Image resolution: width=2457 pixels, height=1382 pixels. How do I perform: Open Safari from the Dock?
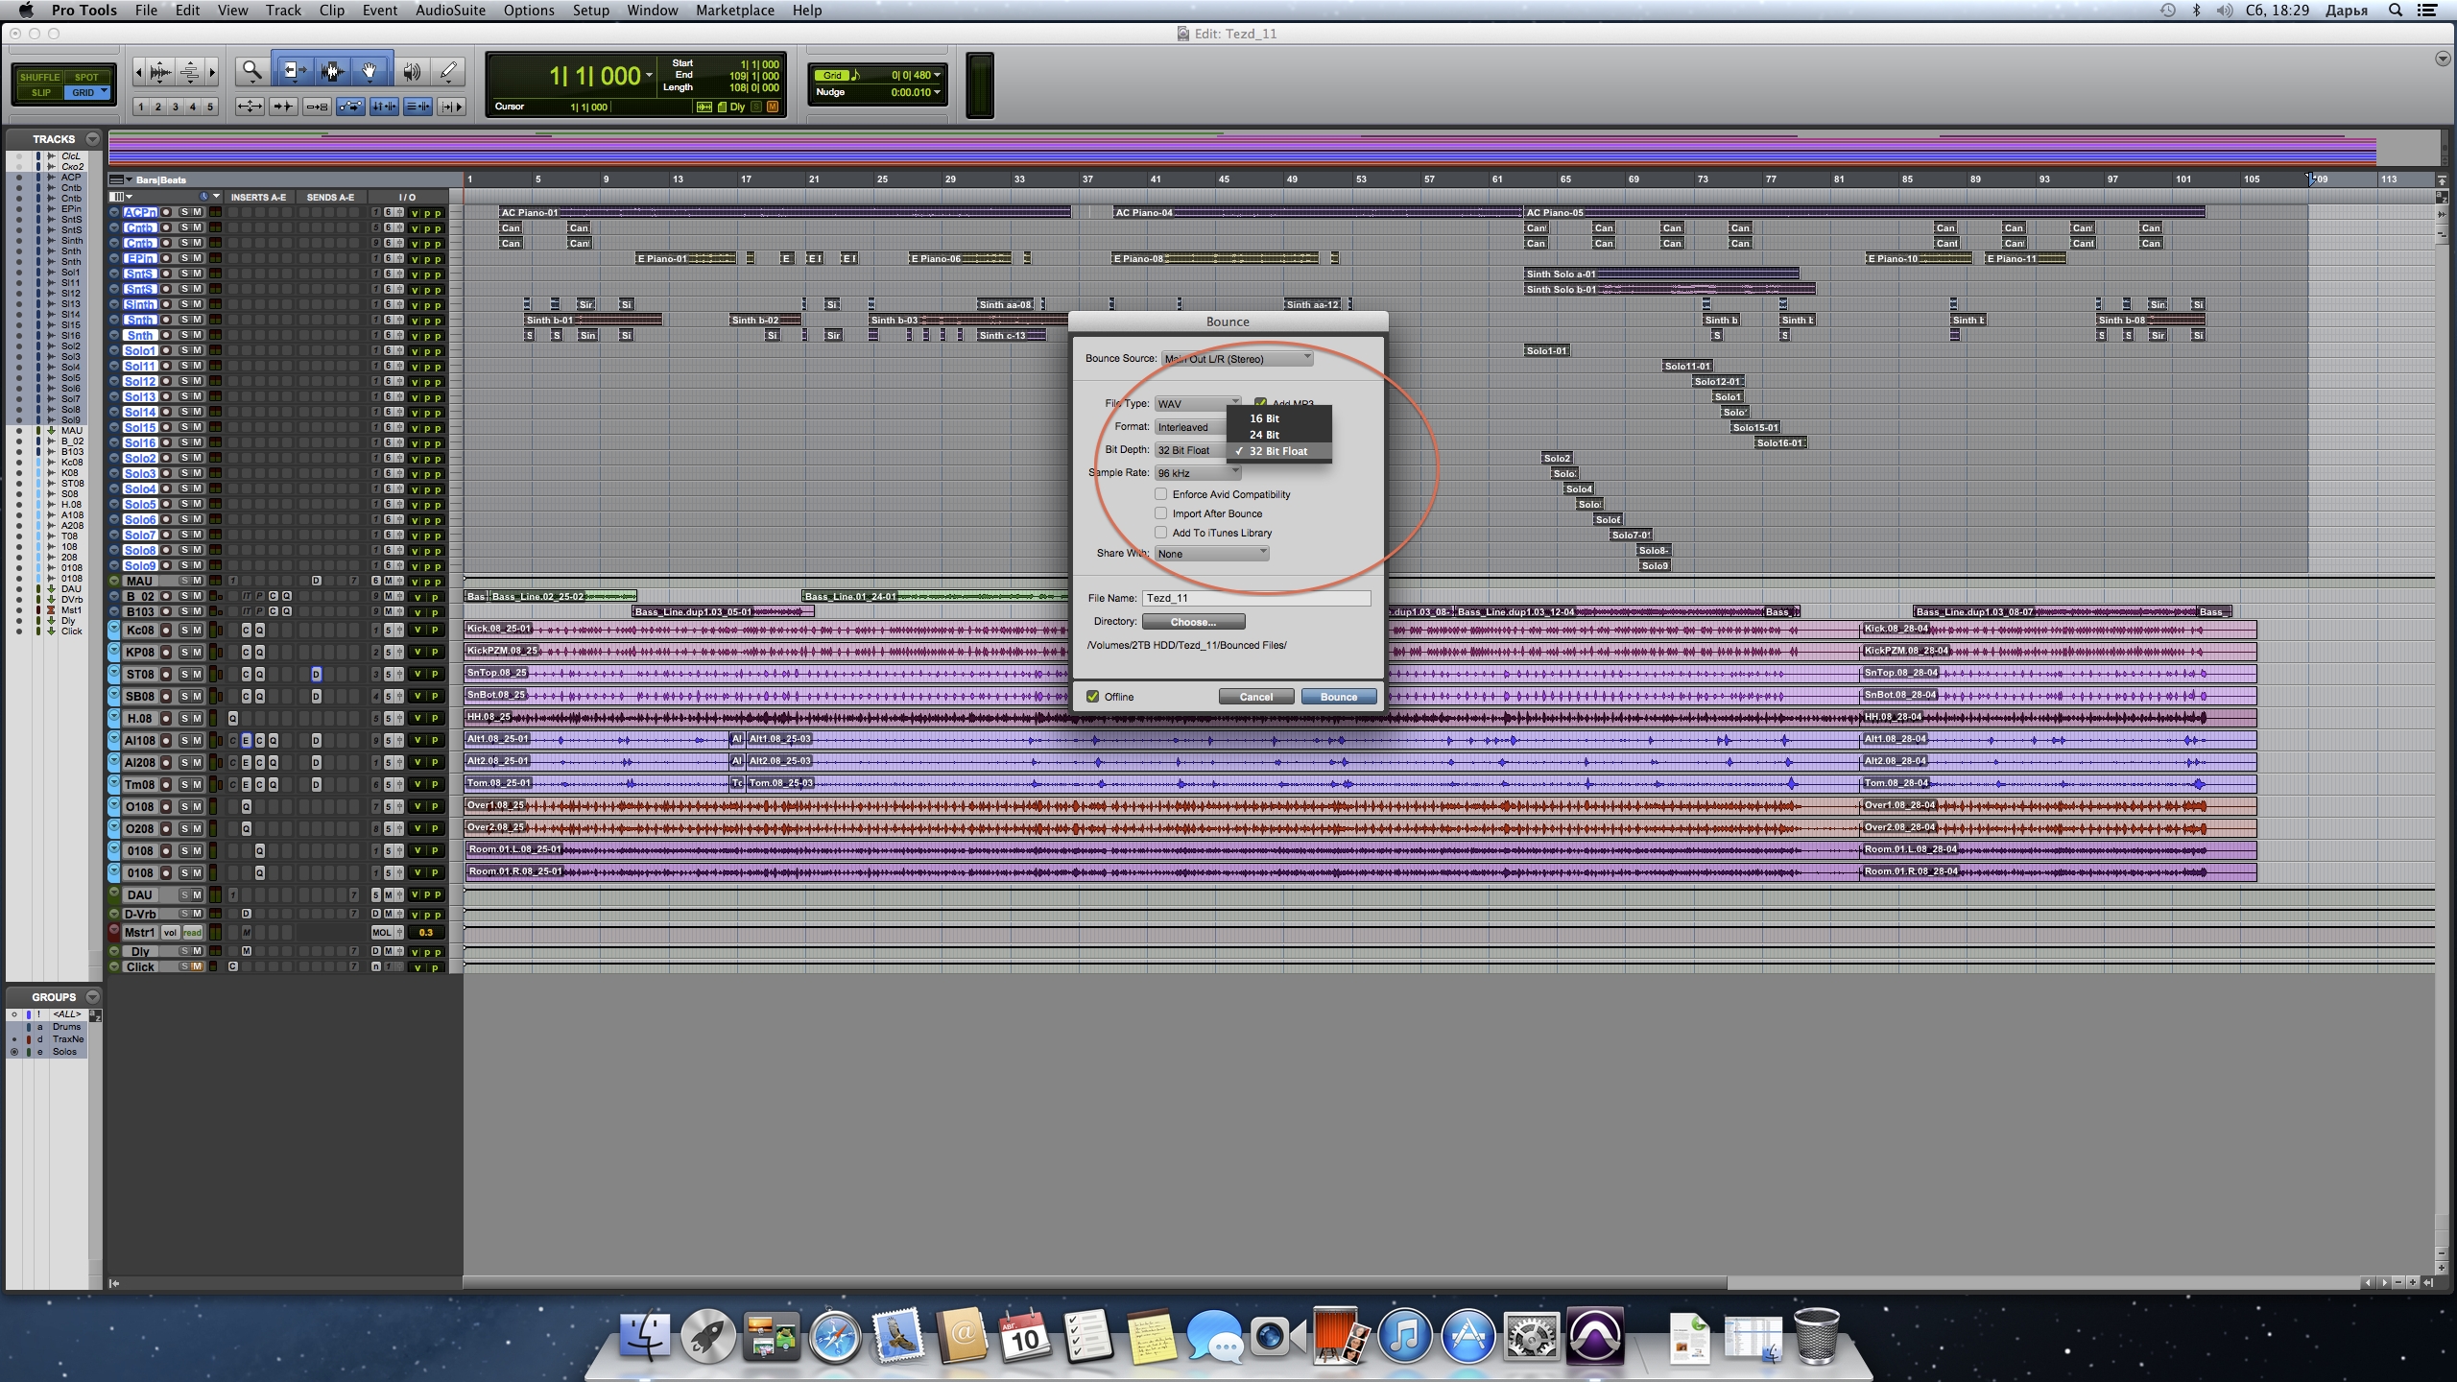834,1336
